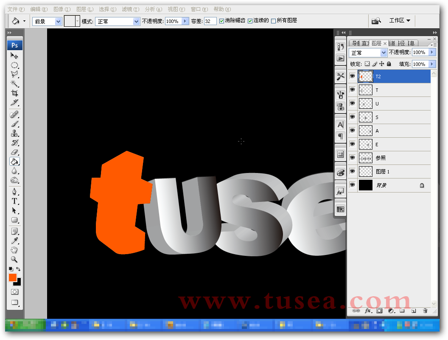Select the Hand tool
Screen dimensions: 448x340
point(14,250)
